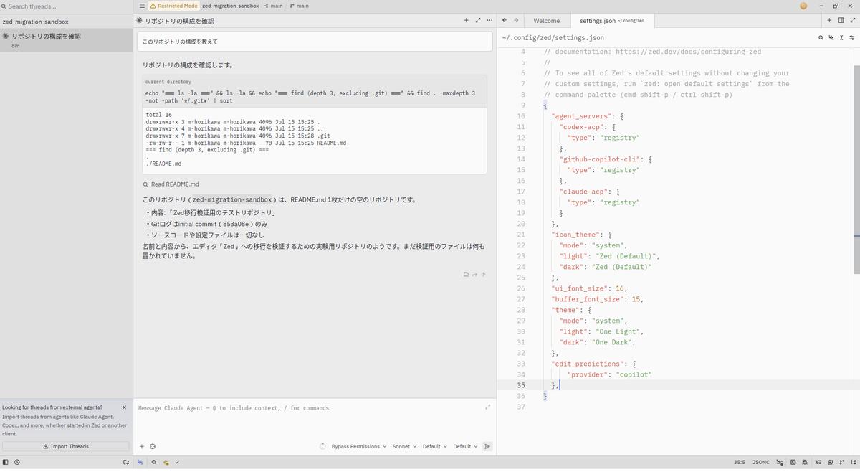Open the agent panel options ellipsis menu

(x=489, y=21)
